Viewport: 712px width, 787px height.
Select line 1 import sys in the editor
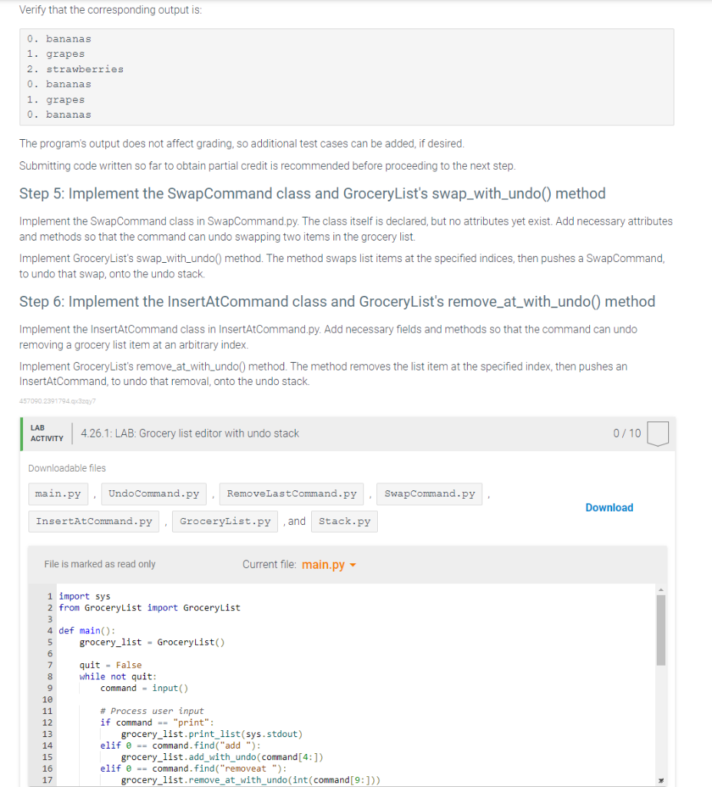tap(84, 596)
